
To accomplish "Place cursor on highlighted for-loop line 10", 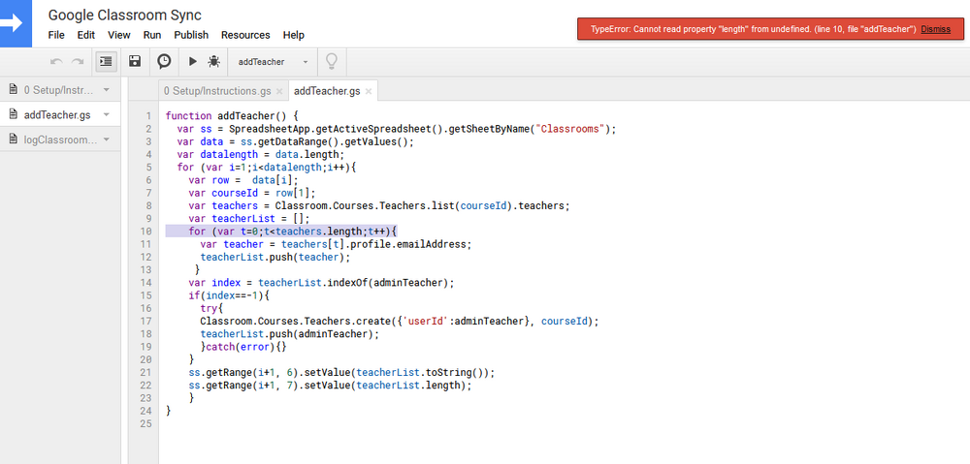I will (281, 232).
